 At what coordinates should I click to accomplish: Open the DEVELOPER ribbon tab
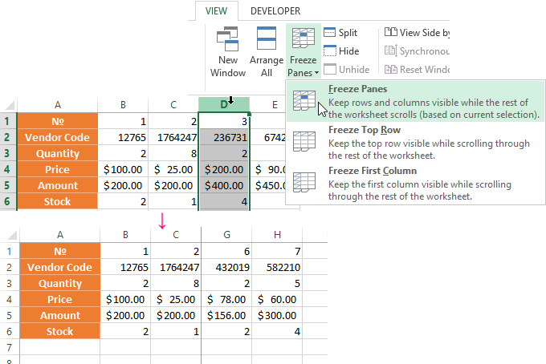pos(275,10)
